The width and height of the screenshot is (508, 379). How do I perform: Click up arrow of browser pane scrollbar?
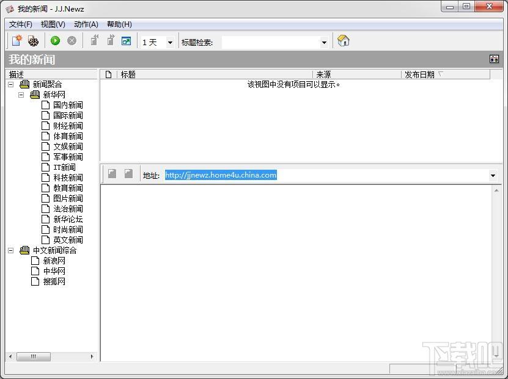pos(496,191)
